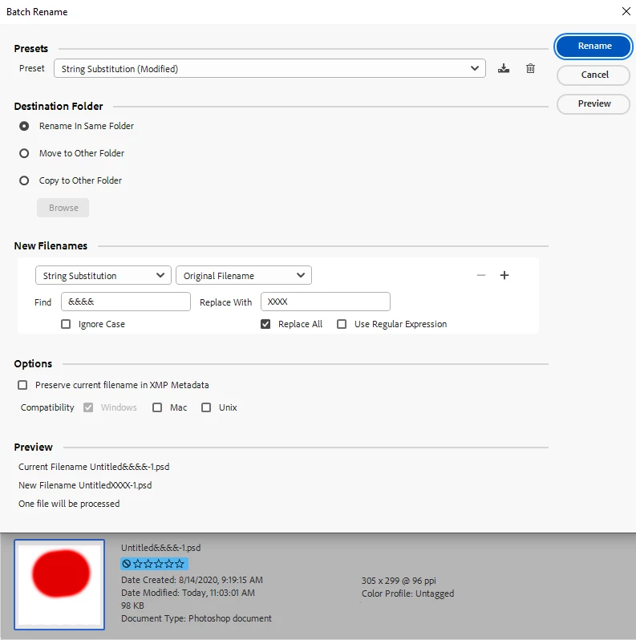The image size is (636, 640).
Task: Delete preset trash icon
Action: coord(530,68)
